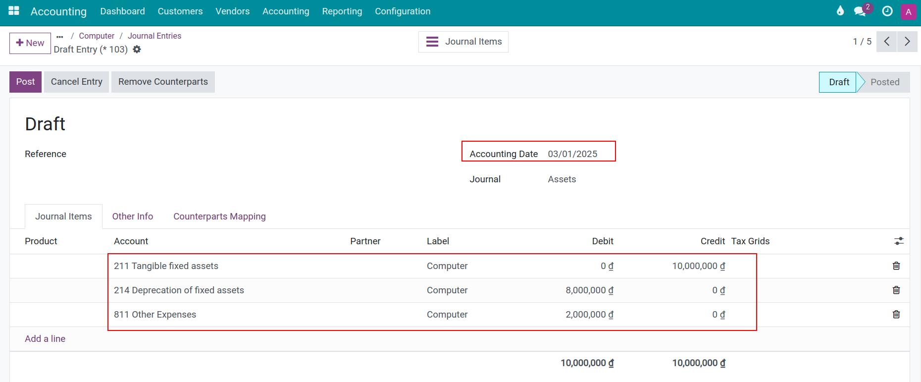Delete the Deprecation of fixed assets line
The image size is (921, 382).
pyautogui.click(x=896, y=290)
